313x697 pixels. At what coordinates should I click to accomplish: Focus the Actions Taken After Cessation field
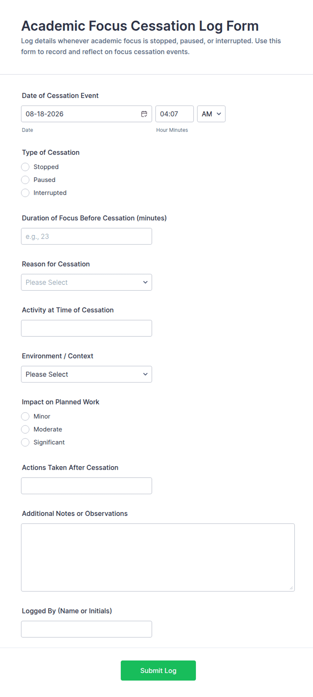(86, 486)
